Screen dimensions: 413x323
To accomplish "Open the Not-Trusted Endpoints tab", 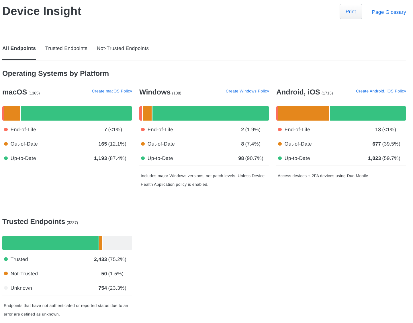I will click(x=123, y=48).
